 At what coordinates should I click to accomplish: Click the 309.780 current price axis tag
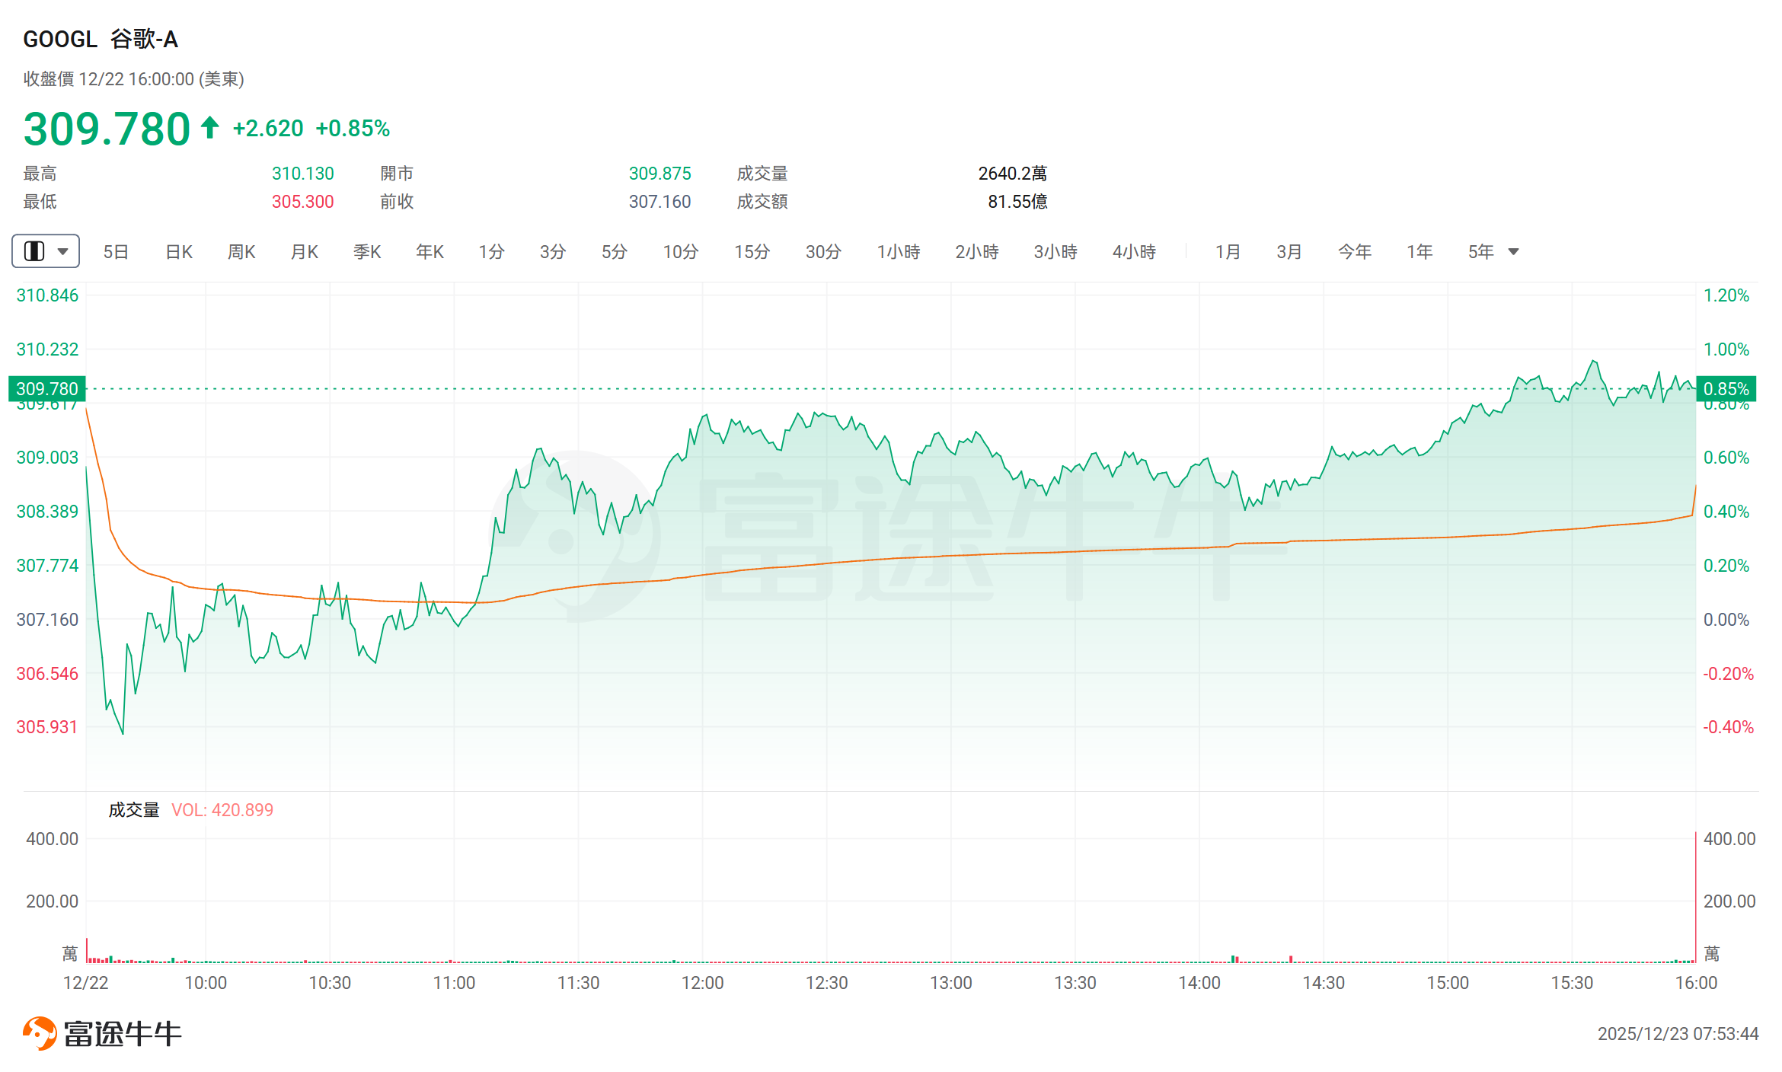tap(47, 389)
